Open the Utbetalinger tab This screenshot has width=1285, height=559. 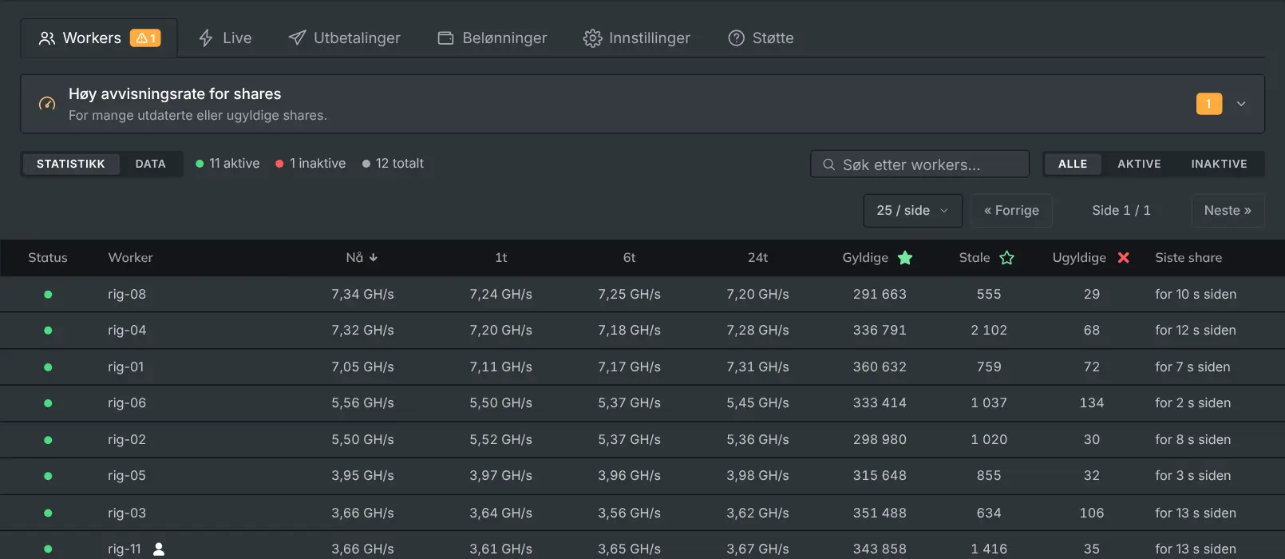click(344, 38)
